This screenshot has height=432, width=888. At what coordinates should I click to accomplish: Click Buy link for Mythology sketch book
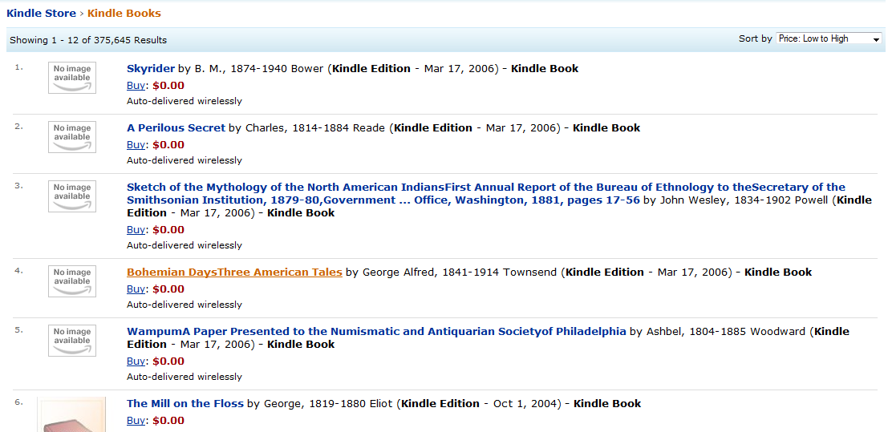point(136,230)
